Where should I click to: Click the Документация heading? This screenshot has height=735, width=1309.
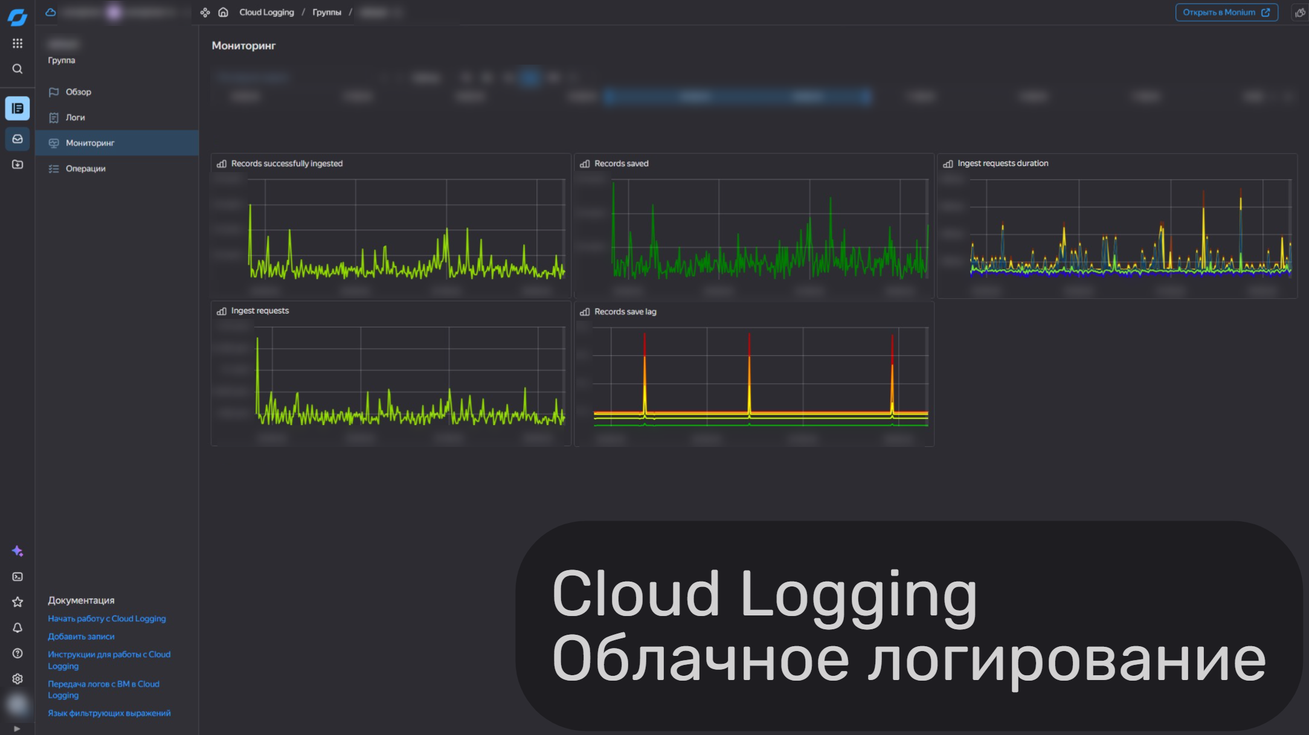pos(82,600)
